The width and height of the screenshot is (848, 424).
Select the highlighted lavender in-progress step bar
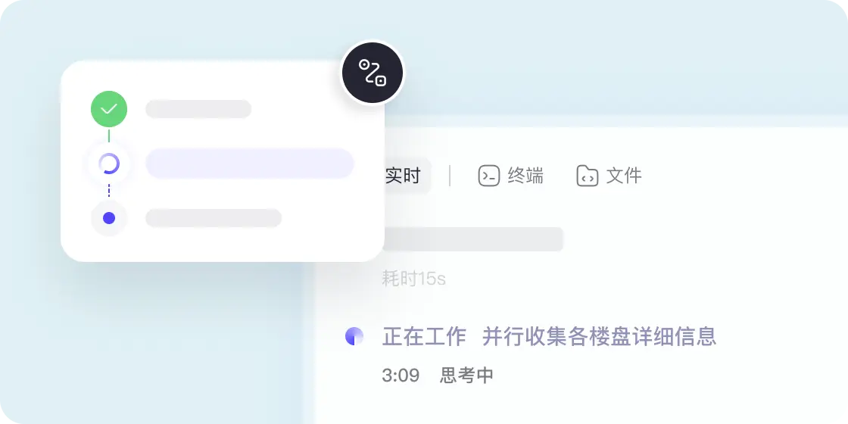point(250,164)
